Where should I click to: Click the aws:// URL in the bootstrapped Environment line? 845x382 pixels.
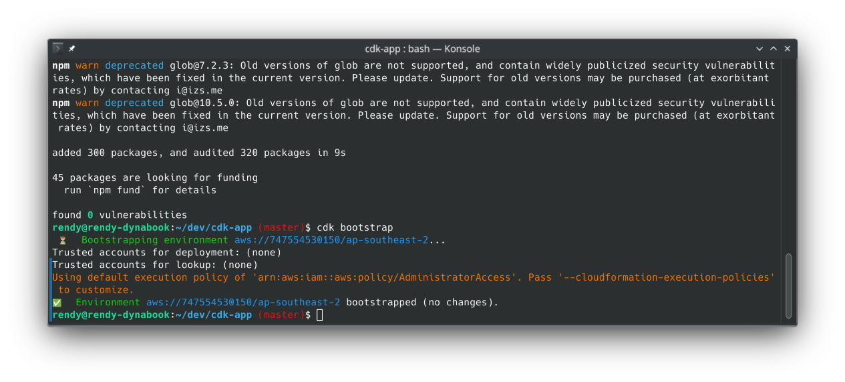point(243,302)
